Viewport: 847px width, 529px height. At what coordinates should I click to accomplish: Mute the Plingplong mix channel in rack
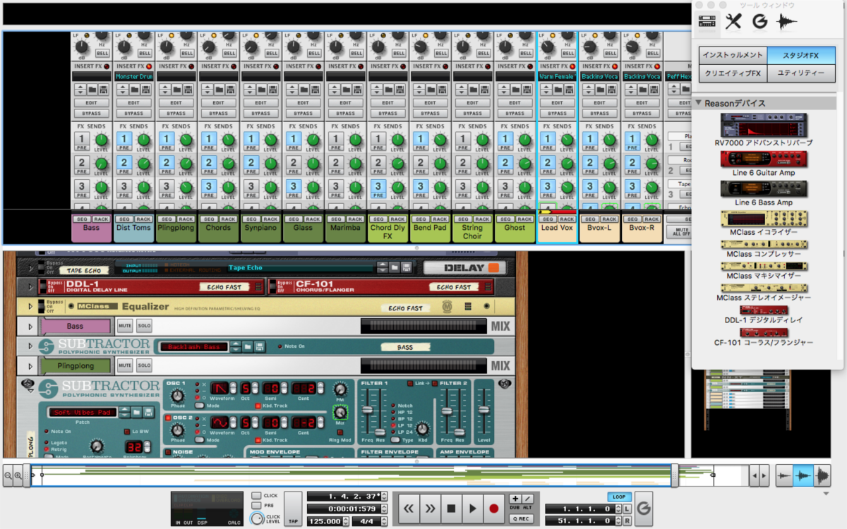pyautogui.click(x=125, y=365)
